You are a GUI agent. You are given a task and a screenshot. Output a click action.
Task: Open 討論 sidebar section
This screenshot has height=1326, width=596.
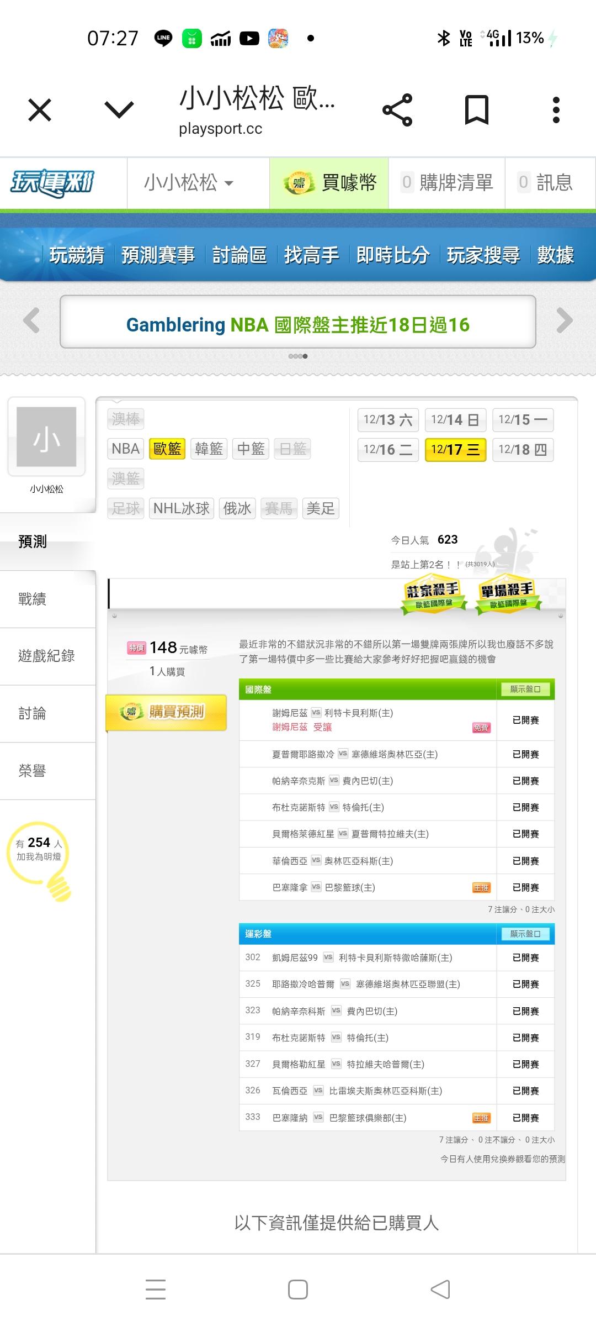click(x=47, y=714)
